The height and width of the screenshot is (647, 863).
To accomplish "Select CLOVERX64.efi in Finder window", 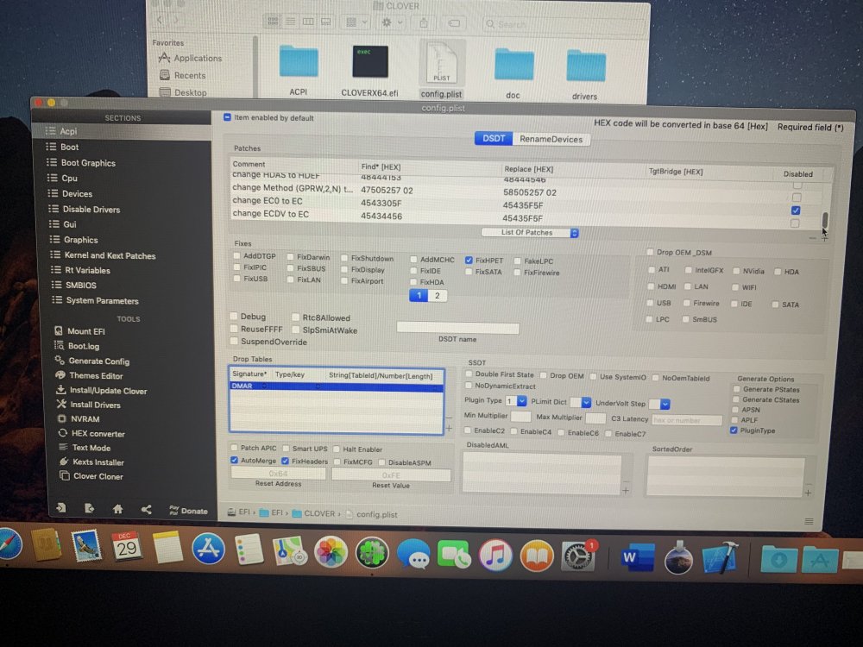I will (x=369, y=71).
